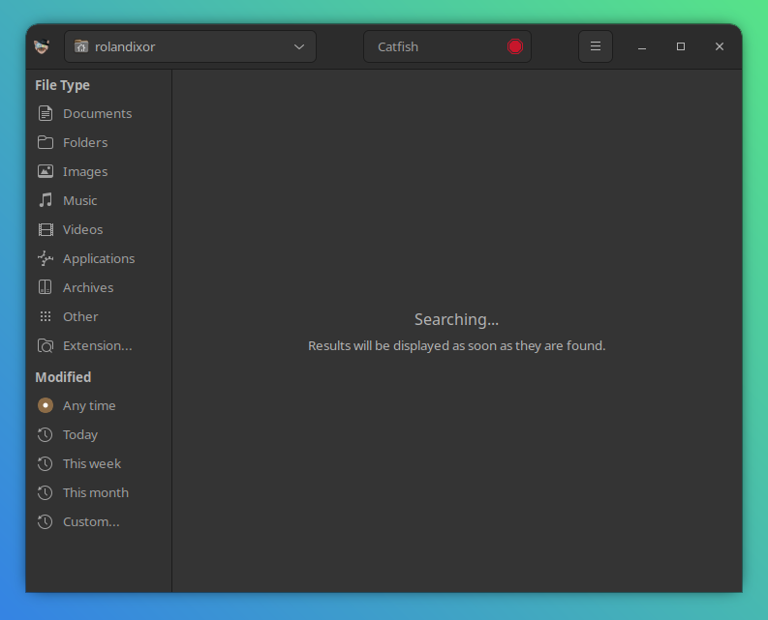
Task: Enable the This week filter
Action: (x=91, y=463)
